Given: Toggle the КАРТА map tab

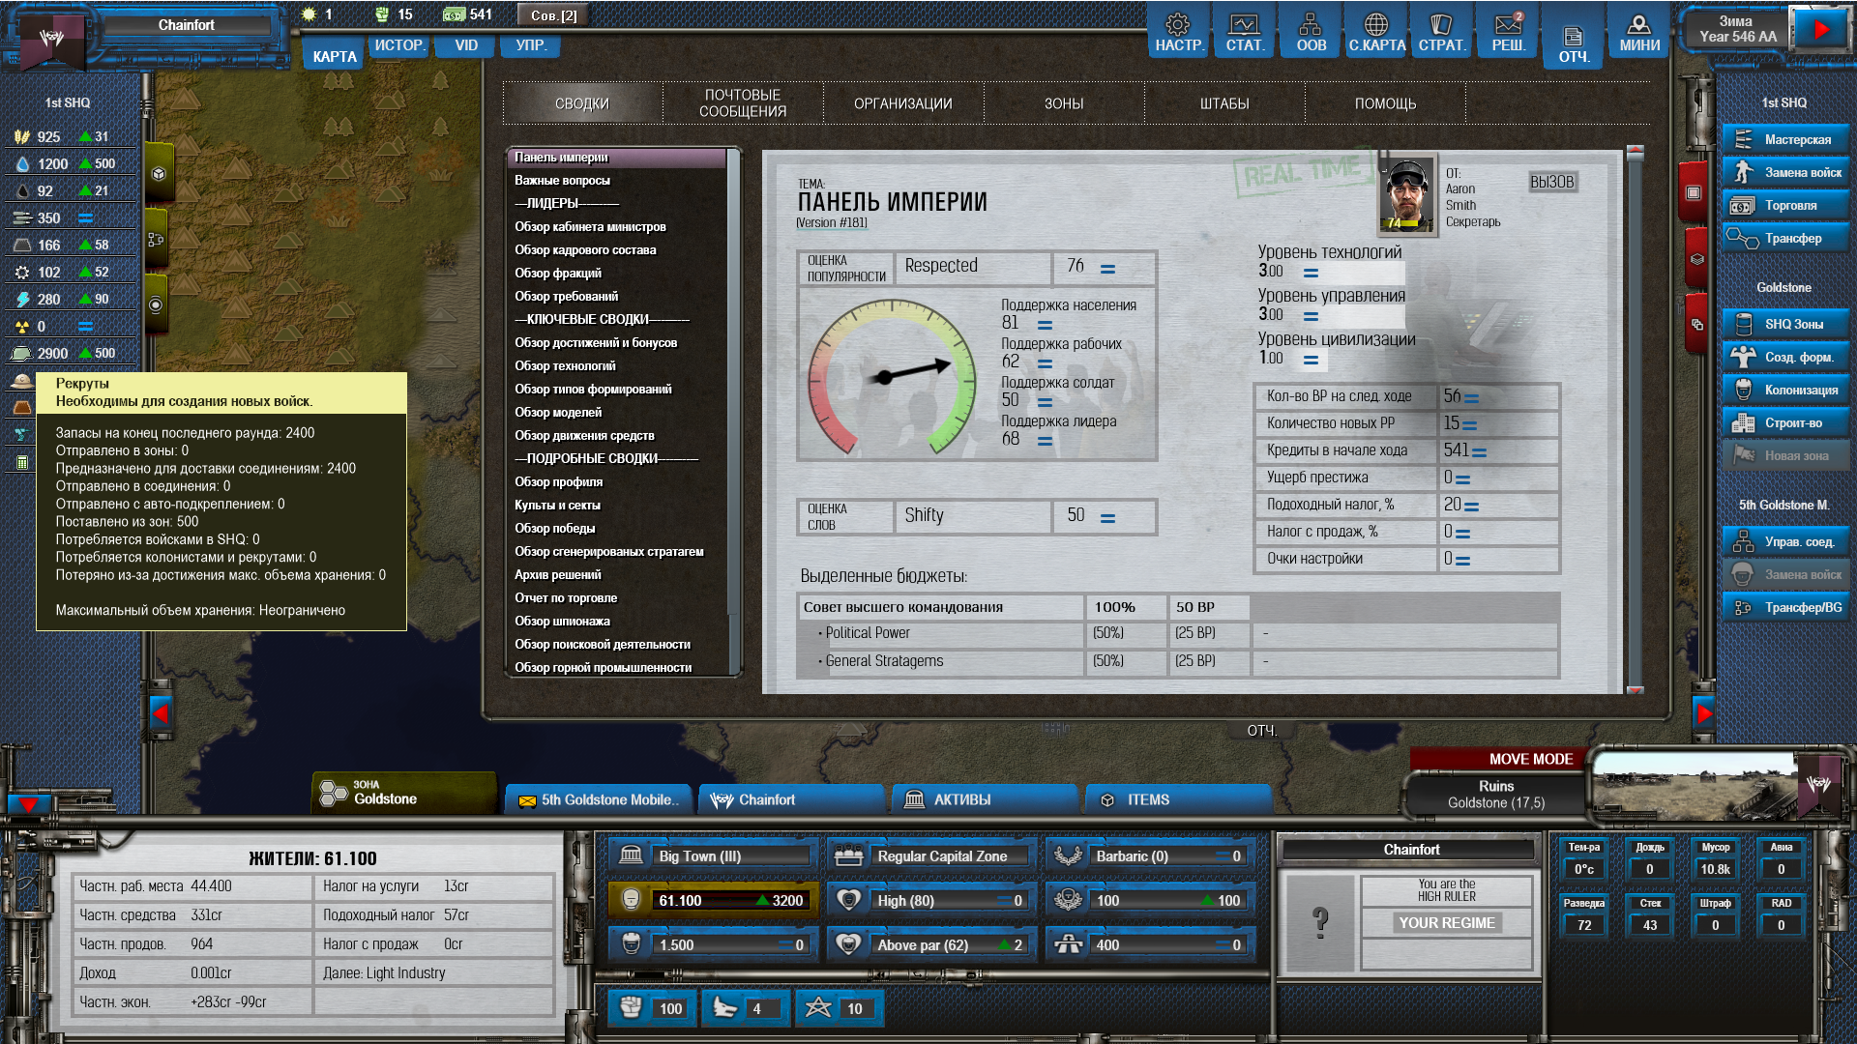Looking at the screenshot, I should point(335,56).
